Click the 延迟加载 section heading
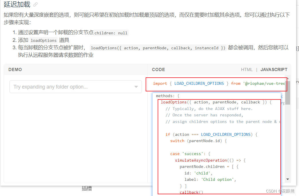299x196 pixels. pos(17,4)
